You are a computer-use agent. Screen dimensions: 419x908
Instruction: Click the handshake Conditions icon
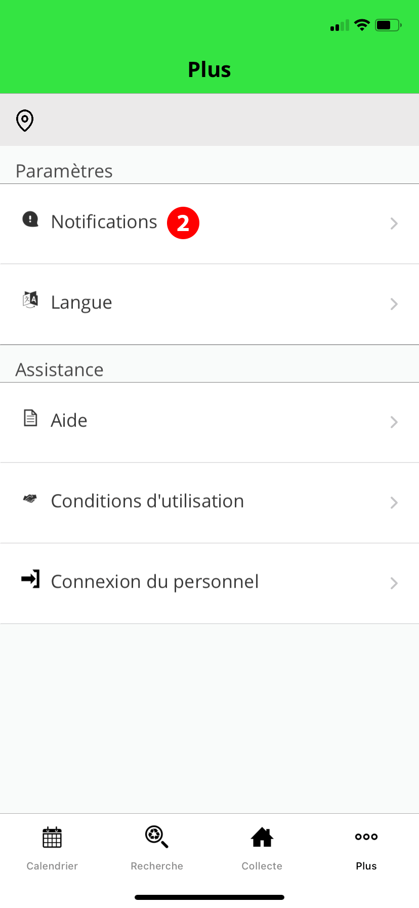tap(30, 499)
